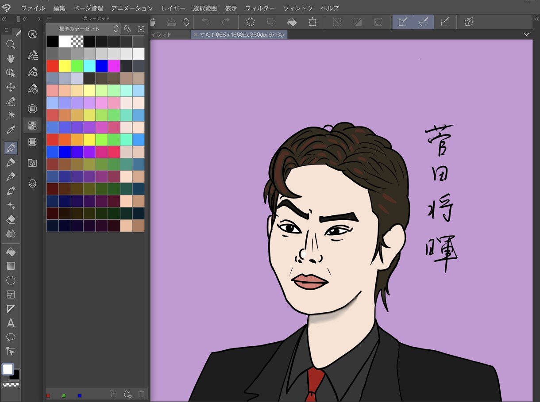Collapse the tool palette double chevron
540x402 pixels.
4,19
